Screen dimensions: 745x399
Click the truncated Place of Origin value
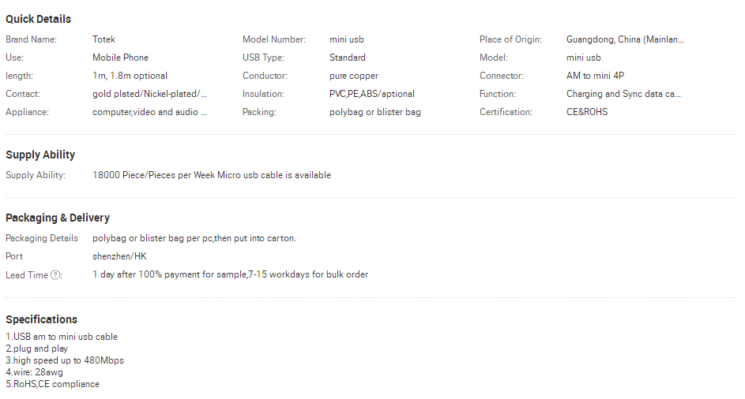[x=625, y=39]
